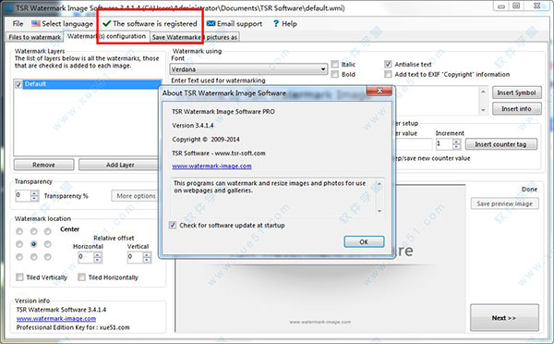Click the Insert counter tag button
Viewport: 554px width, 344px height.
coord(501,144)
